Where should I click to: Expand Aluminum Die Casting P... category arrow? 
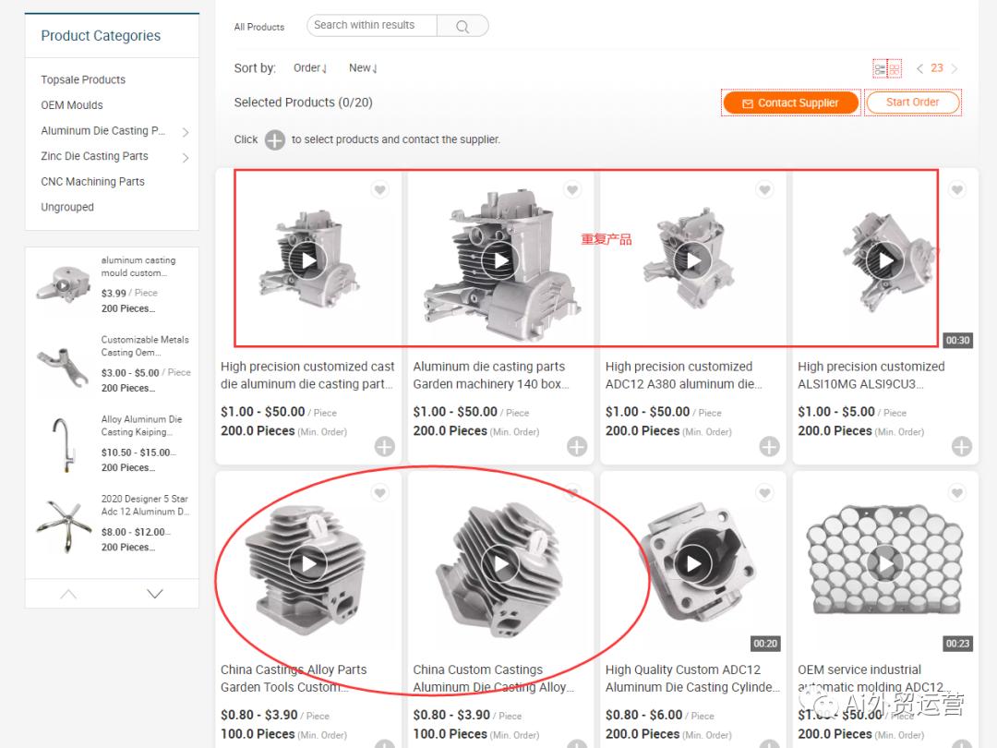[x=186, y=132]
